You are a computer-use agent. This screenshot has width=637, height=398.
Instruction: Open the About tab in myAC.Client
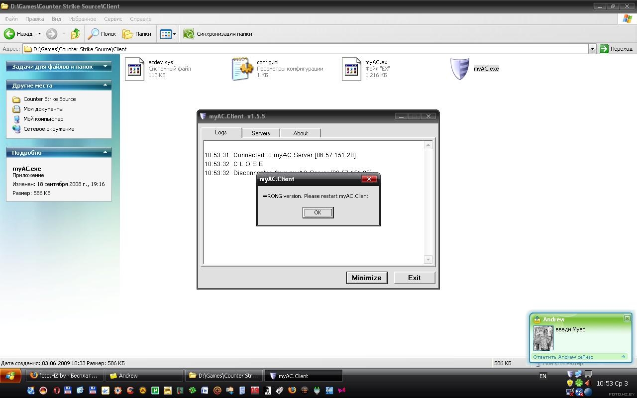301,133
